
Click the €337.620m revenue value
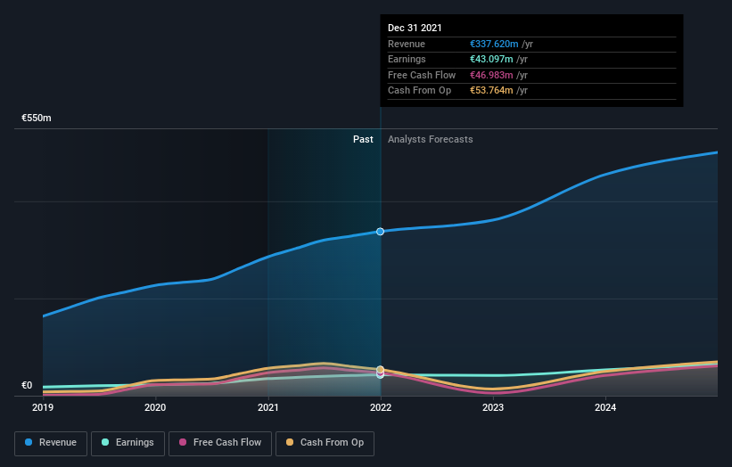coord(494,44)
